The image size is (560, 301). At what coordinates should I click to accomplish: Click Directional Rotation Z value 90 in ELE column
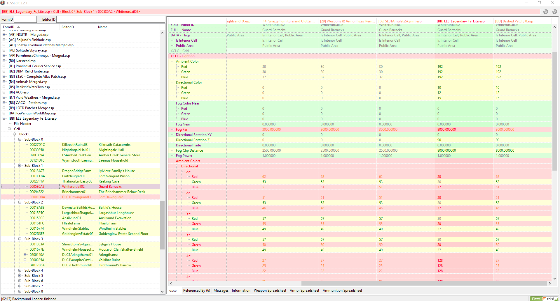point(439,140)
